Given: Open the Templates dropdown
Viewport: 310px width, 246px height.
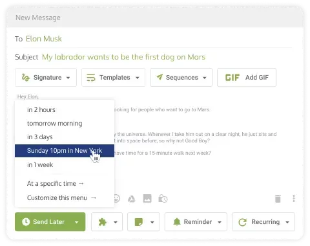Looking at the screenshot, I should (113, 78).
